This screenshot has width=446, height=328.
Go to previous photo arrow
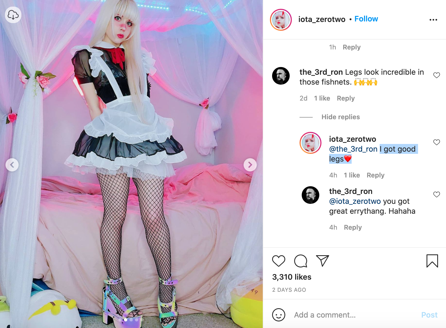point(12,165)
